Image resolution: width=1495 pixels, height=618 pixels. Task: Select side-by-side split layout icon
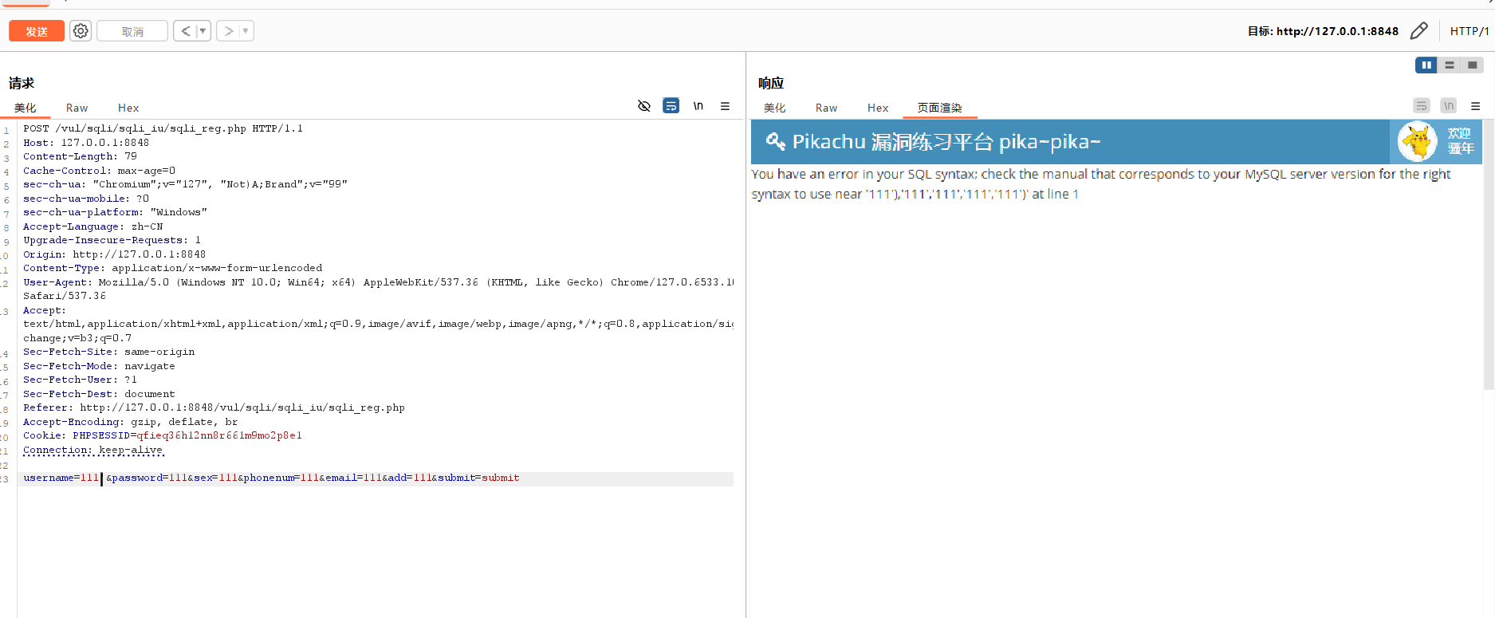coord(1426,65)
